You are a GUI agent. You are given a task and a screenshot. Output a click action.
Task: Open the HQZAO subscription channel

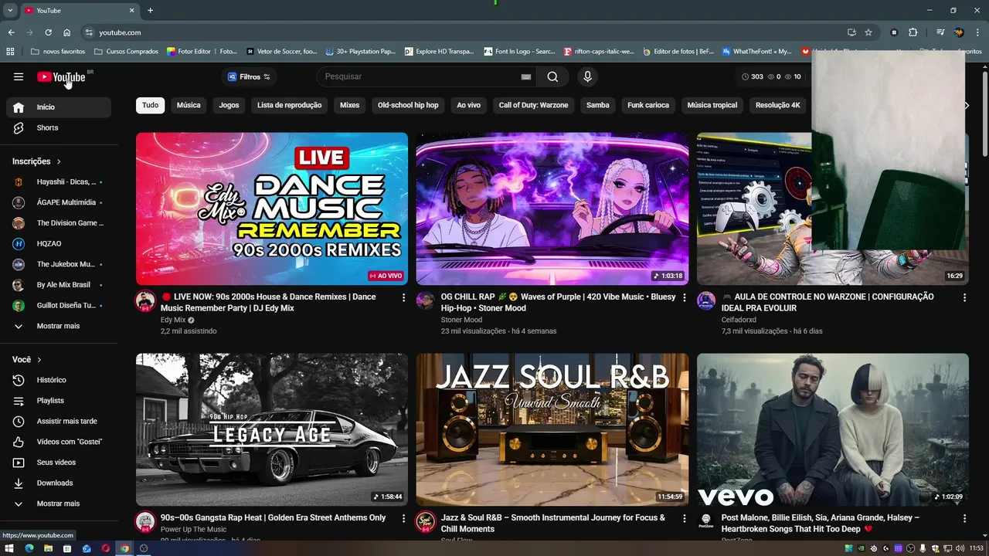[x=59, y=243]
